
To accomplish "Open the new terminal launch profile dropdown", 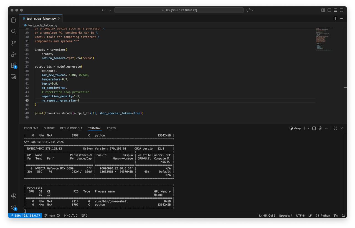I will pos(309,128).
